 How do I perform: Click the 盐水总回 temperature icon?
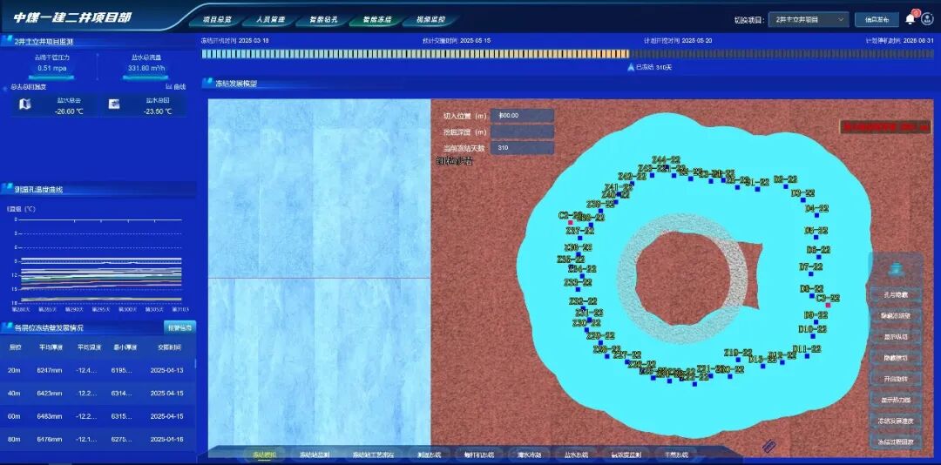114,105
